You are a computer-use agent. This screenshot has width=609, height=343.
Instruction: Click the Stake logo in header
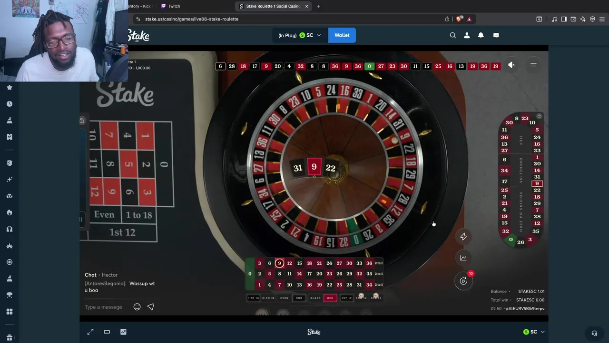pos(138,36)
